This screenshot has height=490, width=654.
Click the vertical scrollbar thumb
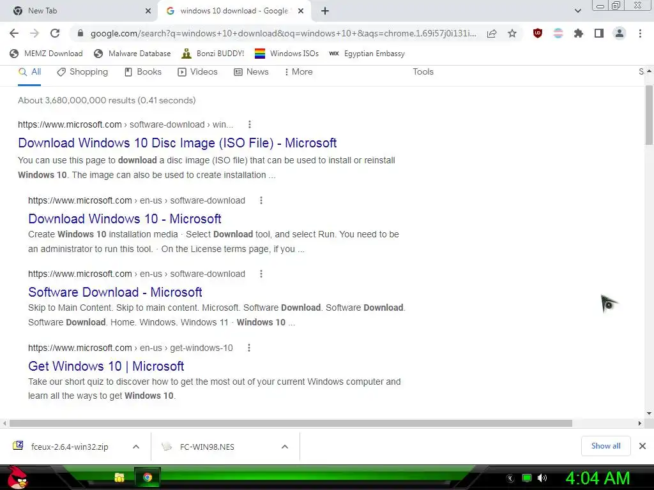(x=649, y=115)
